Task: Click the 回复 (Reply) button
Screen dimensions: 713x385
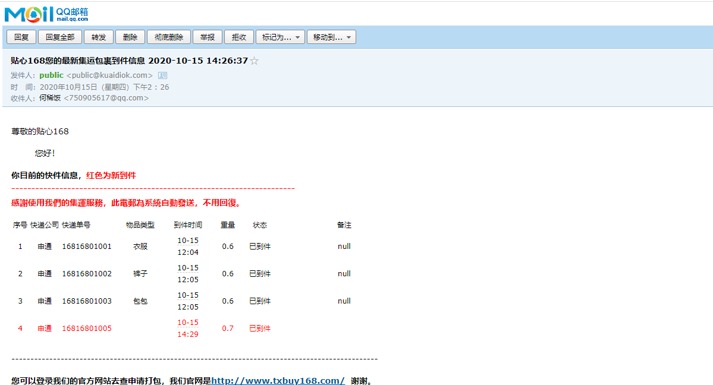Action: click(x=21, y=37)
